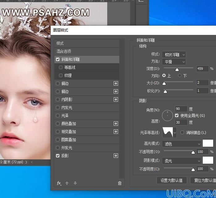Click the shadow 不透明度(C) slider handle

point(193,170)
